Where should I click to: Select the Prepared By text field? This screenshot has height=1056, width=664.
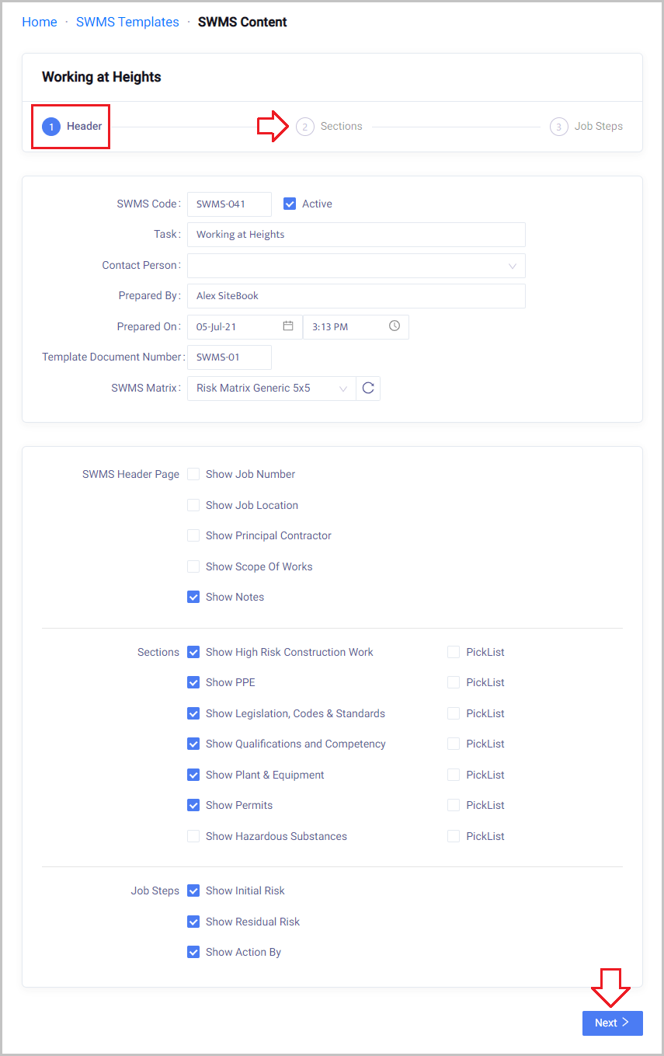click(356, 296)
